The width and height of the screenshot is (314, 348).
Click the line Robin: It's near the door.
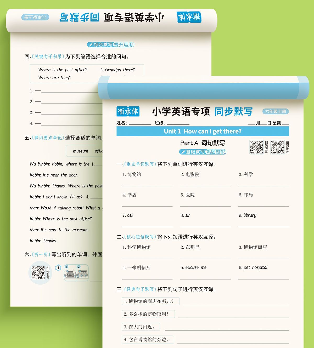coord(54,175)
